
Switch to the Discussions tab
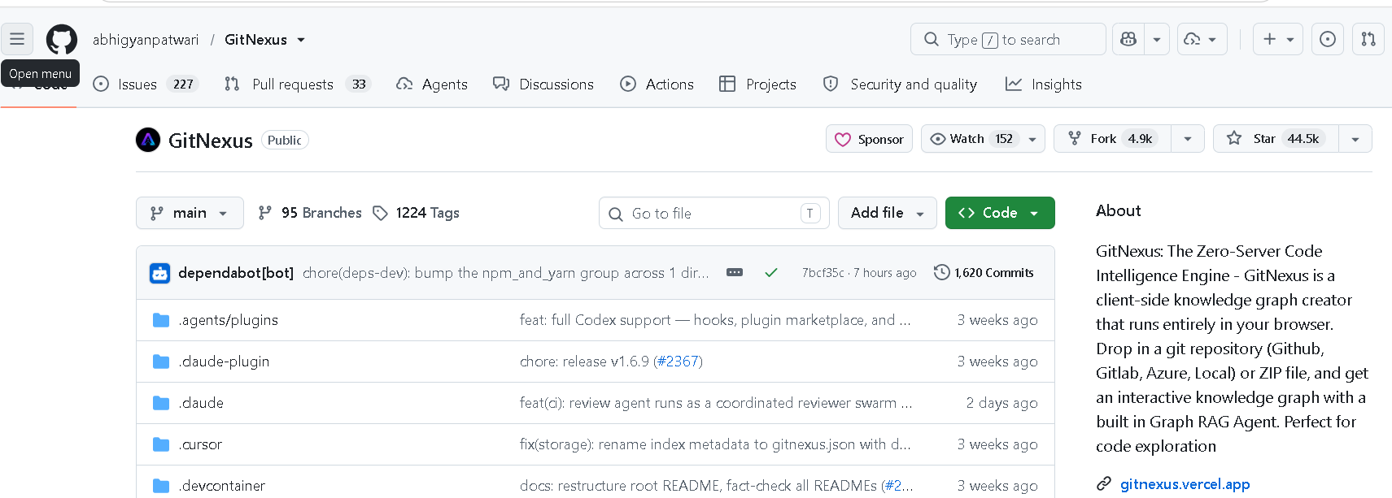point(543,84)
